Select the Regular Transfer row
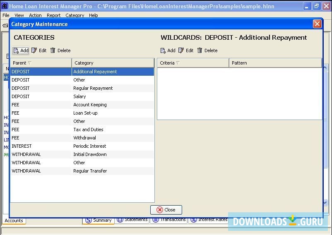The image size is (332, 235). tap(82, 171)
